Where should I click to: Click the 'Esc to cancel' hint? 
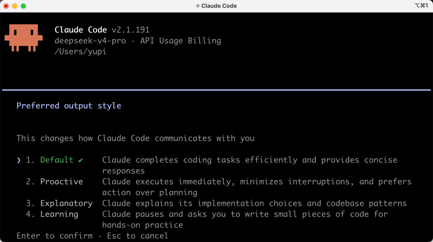(x=138, y=236)
